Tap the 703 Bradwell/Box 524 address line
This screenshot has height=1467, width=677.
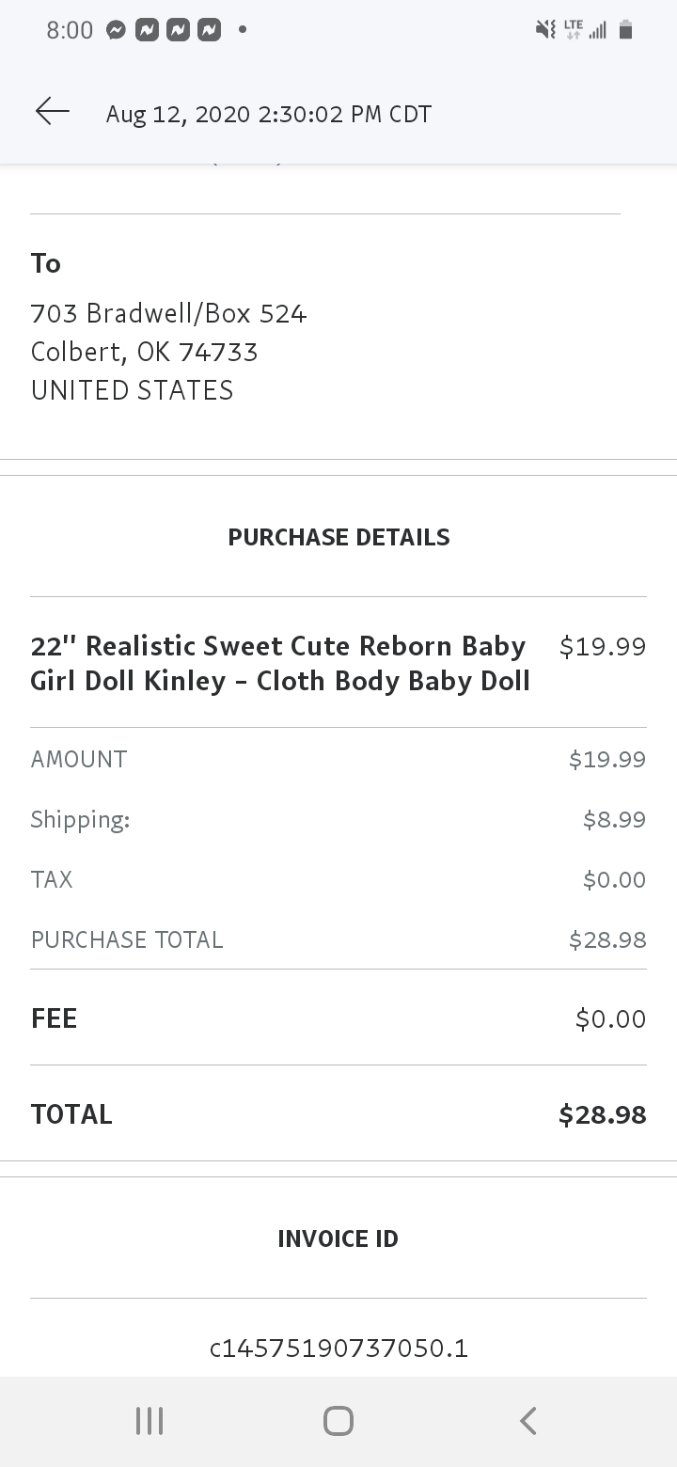(169, 313)
